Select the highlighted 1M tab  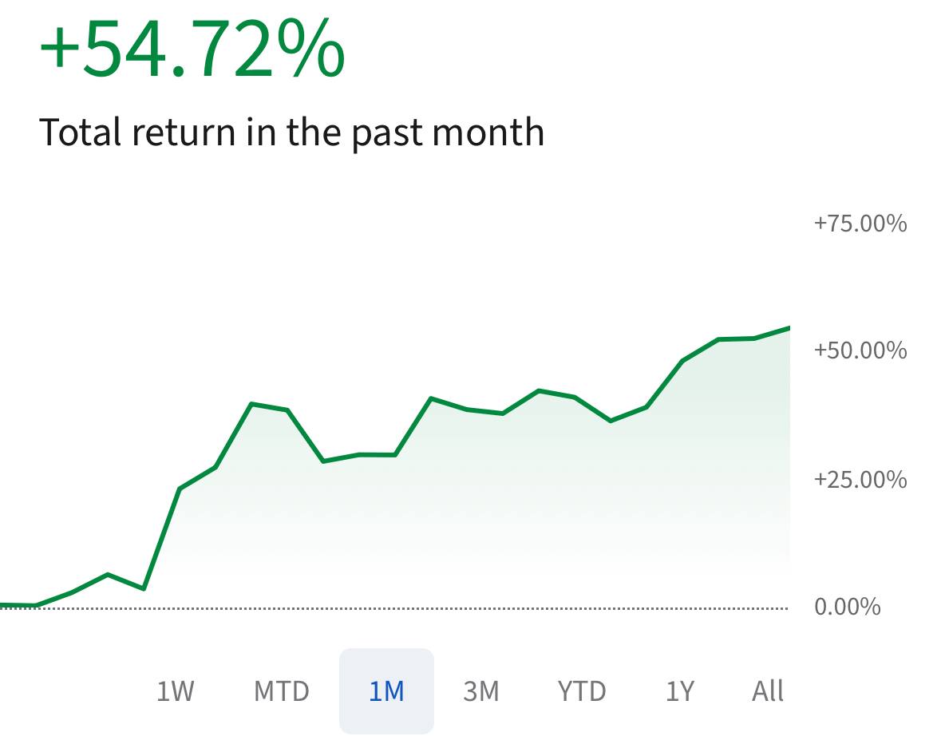(386, 691)
